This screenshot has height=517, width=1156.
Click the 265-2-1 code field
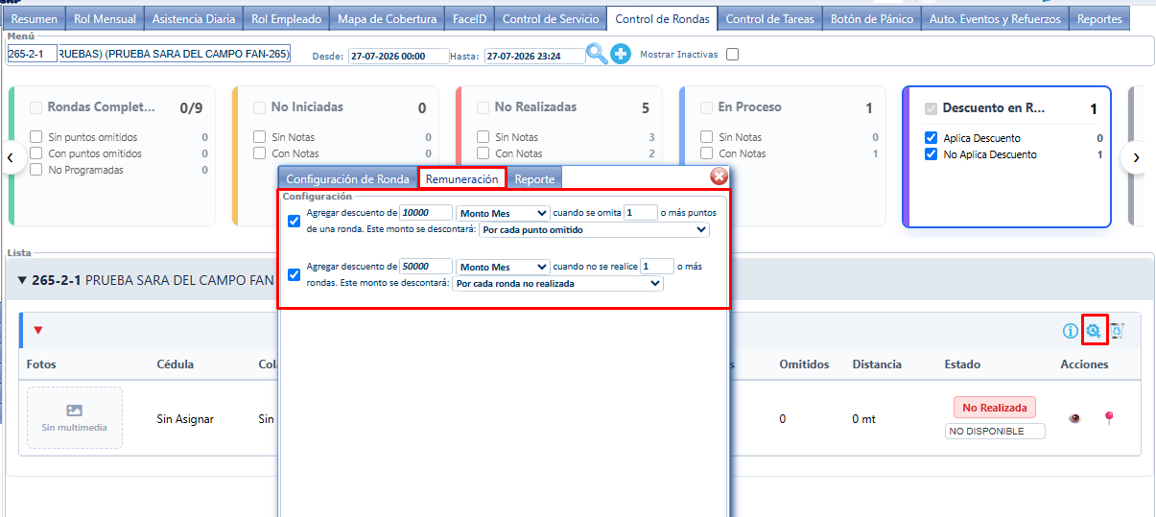[x=32, y=54]
